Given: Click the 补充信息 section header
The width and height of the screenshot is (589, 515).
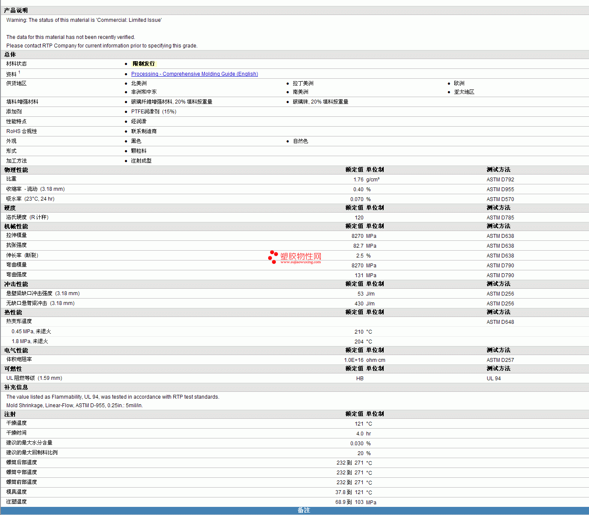Looking at the screenshot, I should point(16,387).
